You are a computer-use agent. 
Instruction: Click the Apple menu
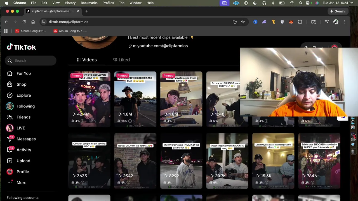tap(6, 3)
